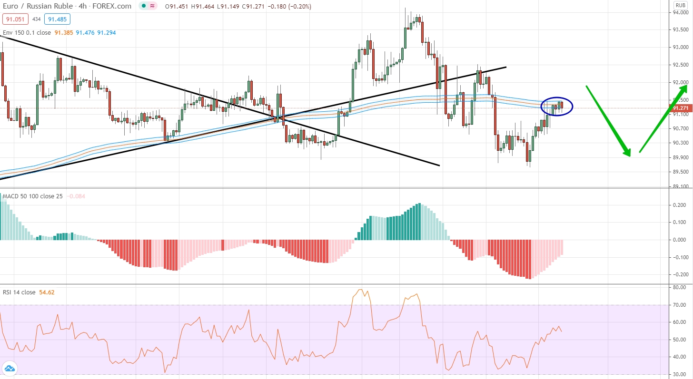Click the −0.200 MACD axis label
Image resolution: width=693 pixels, height=379 pixels.
[681, 274]
